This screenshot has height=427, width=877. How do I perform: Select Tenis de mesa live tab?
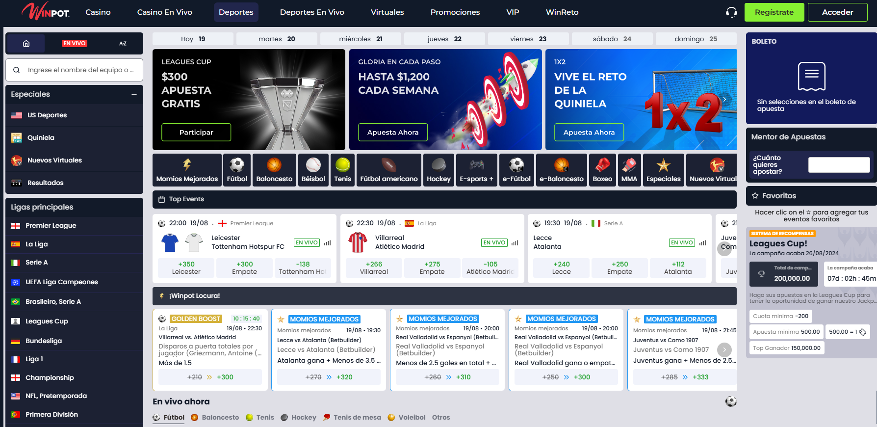coord(352,417)
